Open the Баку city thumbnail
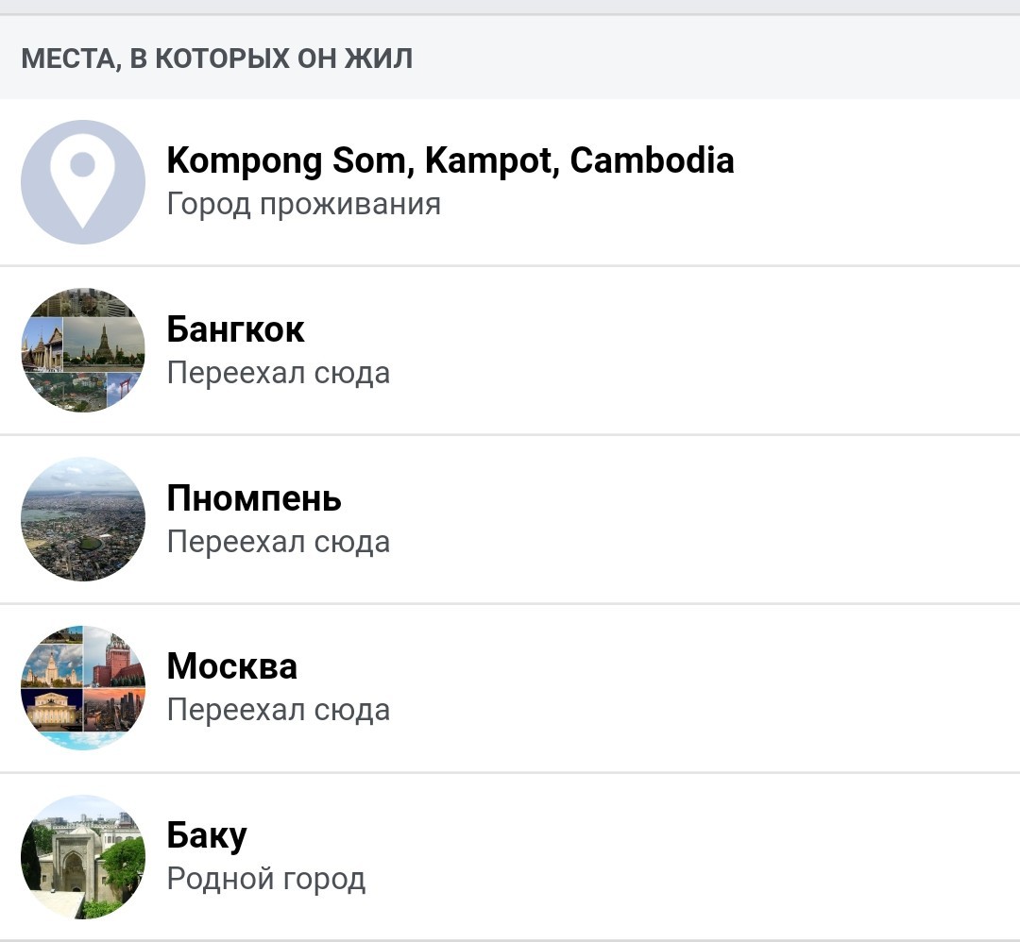1020x942 pixels. (82, 857)
